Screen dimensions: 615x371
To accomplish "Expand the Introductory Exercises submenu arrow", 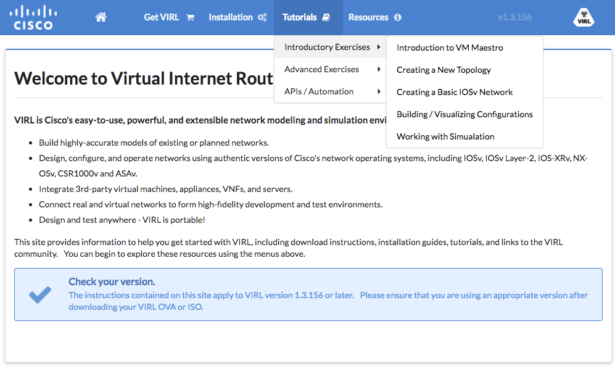I will tap(378, 47).
